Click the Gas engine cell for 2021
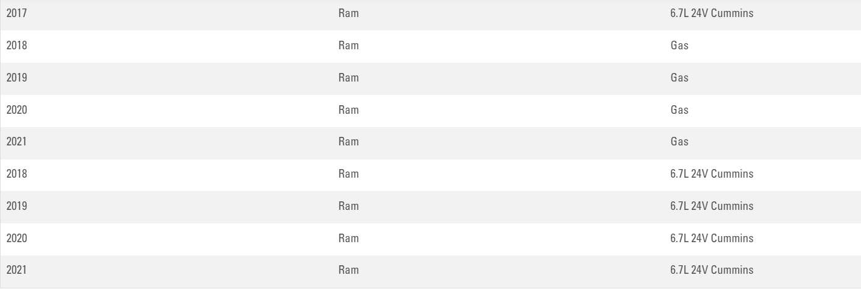861x289 pixels. [679, 142]
